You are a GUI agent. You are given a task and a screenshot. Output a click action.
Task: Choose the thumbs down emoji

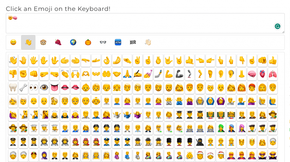tap(13, 74)
